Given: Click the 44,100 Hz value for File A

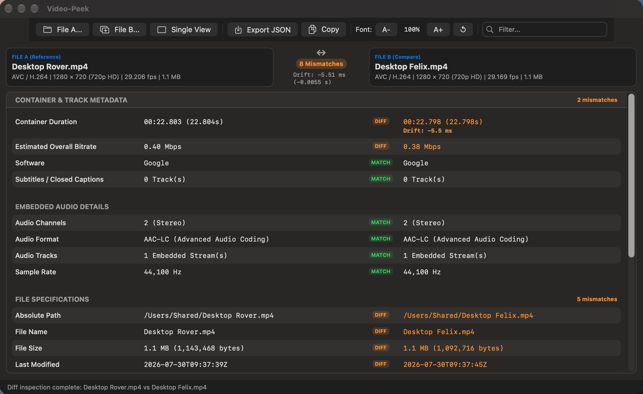Looking at the screenshot, I should [x=163, y=272].
